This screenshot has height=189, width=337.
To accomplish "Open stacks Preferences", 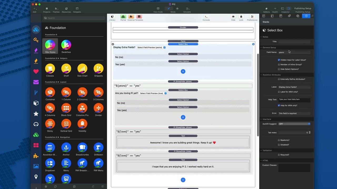I will [252, 18].
